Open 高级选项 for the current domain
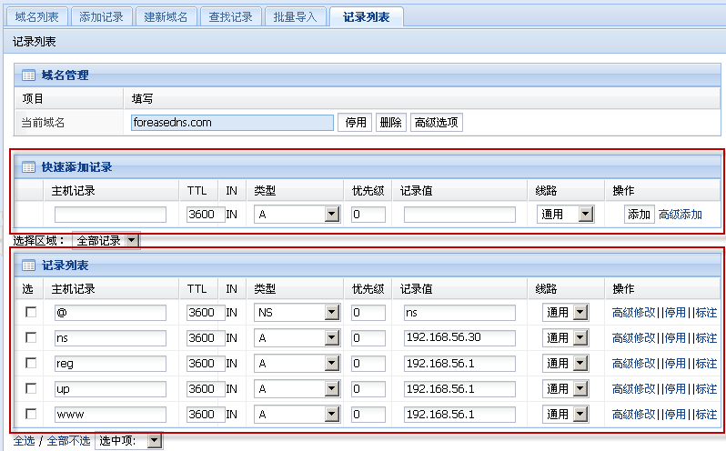The height and width of the screenshot is (451, 726). coord(437,123)
